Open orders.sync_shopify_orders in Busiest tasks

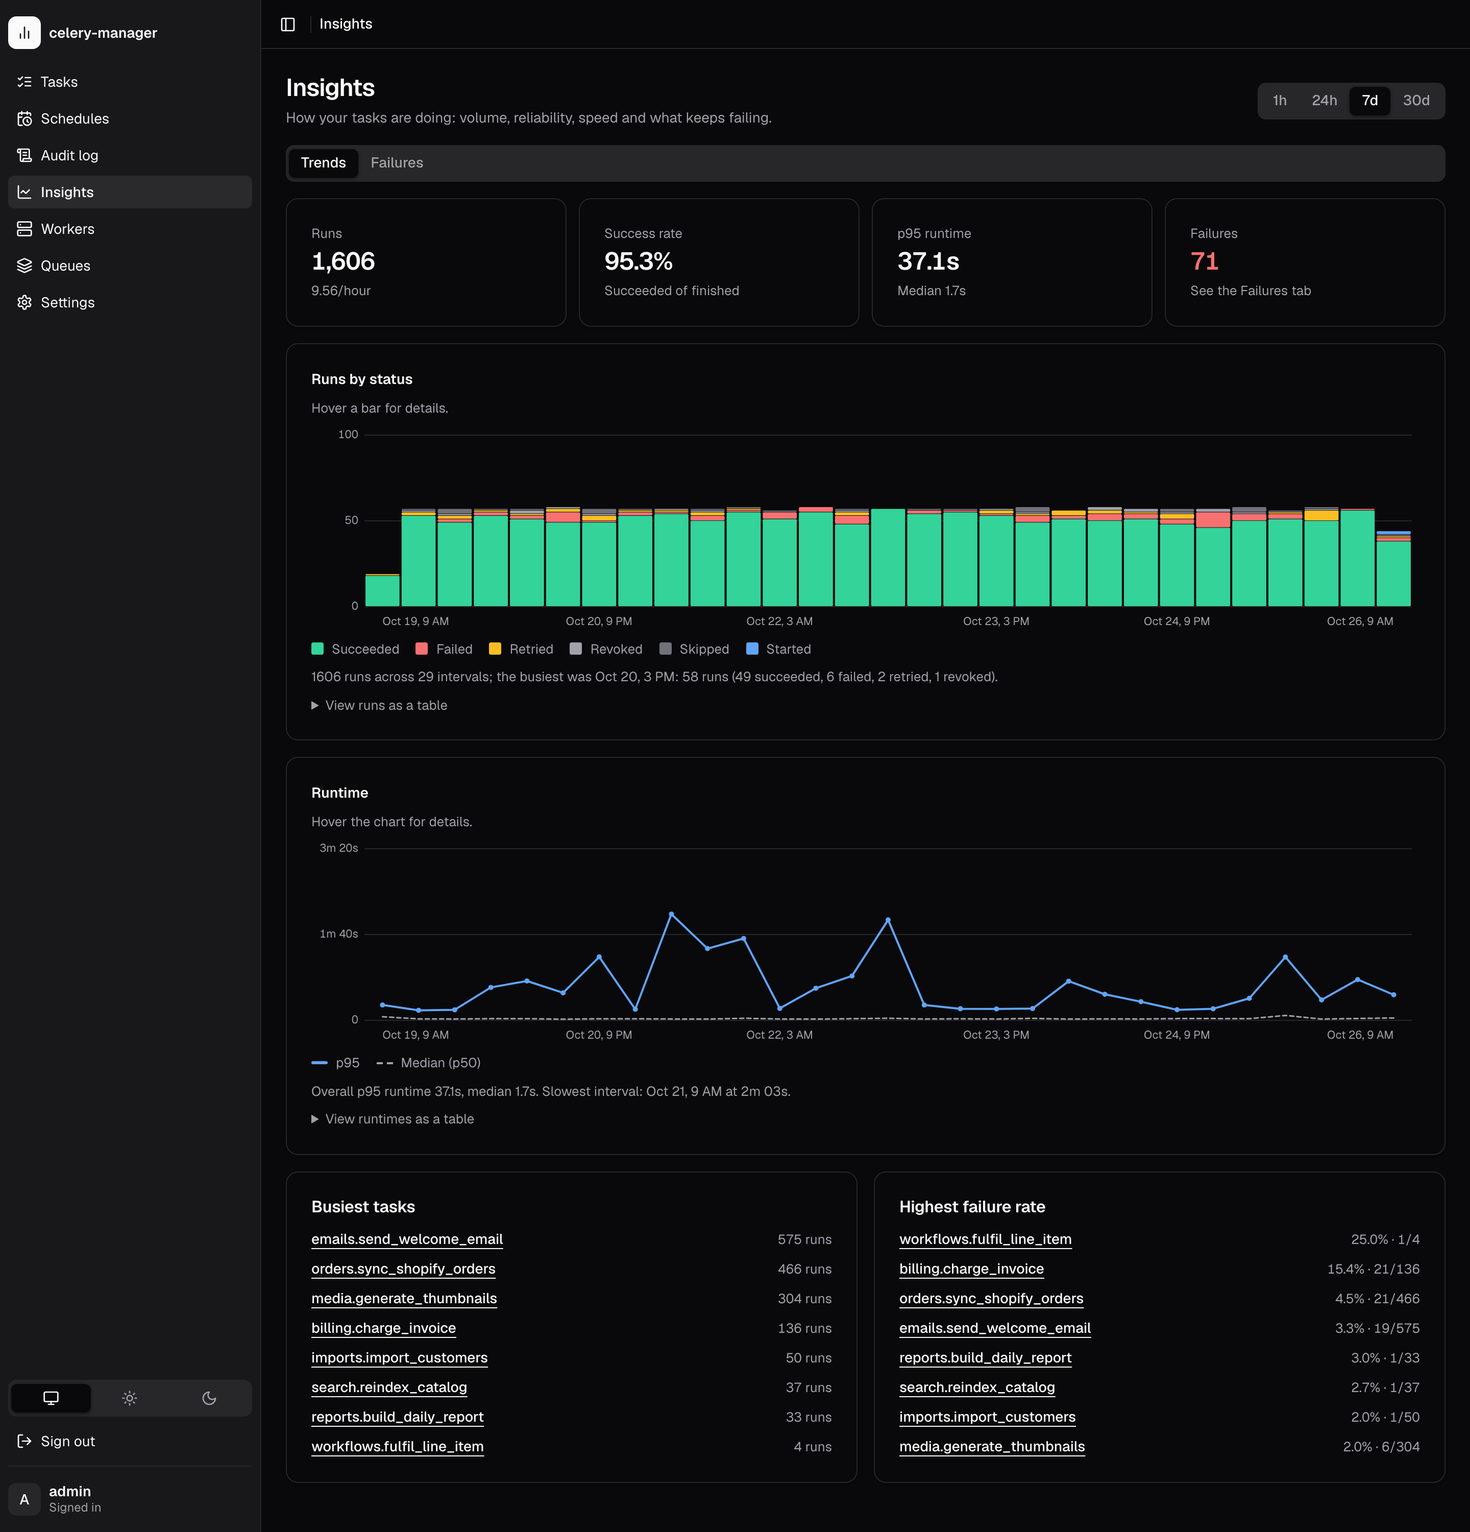(403, 1270)
